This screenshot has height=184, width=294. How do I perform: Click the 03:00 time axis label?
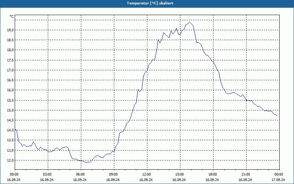tap(48, 174)
